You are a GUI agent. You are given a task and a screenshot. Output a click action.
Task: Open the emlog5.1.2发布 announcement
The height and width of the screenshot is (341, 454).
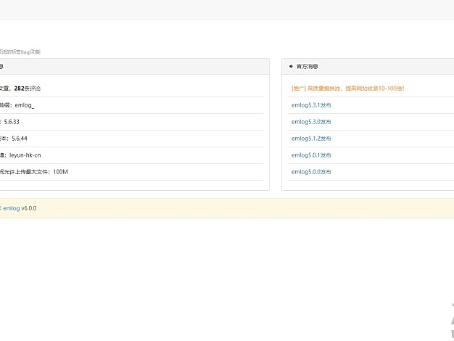point(311,139)
